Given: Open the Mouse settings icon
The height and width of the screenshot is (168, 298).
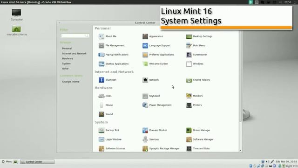Looking at the screenshot, I should pos(102,105).
